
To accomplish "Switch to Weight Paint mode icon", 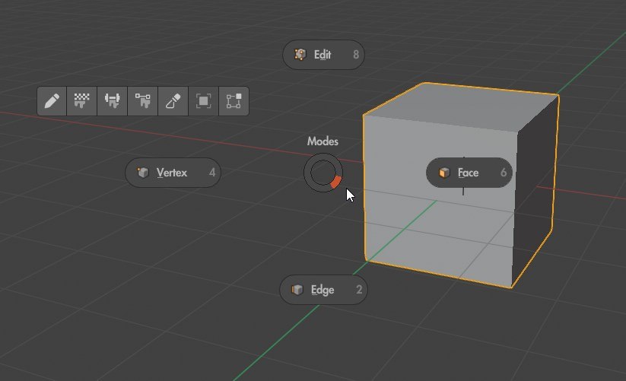I will coord(112,101).
